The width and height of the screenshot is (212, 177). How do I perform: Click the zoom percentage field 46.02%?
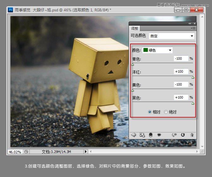[15, 152]
